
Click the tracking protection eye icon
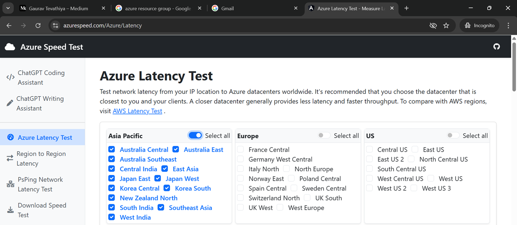[433, 26]
